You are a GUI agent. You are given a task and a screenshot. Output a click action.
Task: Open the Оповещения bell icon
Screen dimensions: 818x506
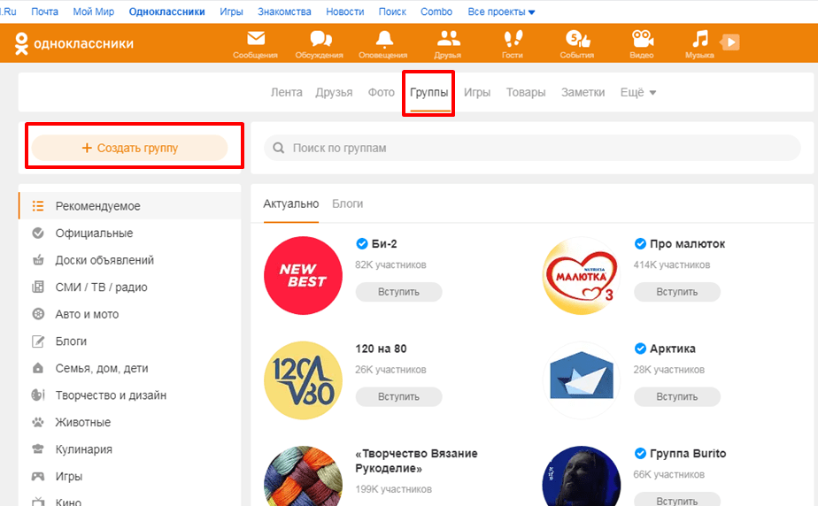(x=384, y=39)
